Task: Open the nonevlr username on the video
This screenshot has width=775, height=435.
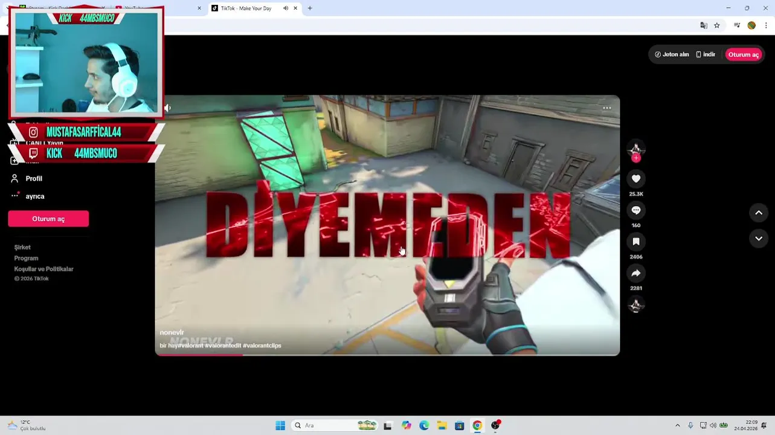Action: [x=172, y=332]
